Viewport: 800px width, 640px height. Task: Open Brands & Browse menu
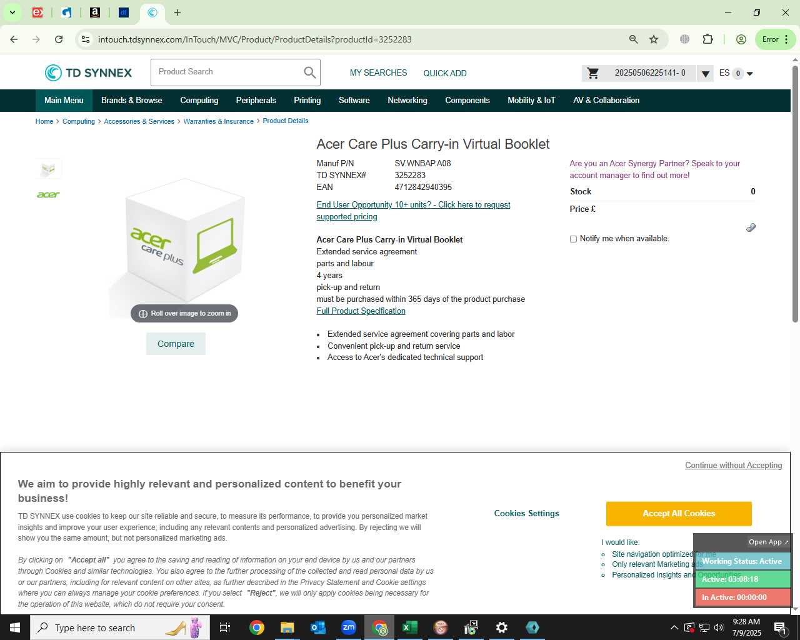pos(132,101)
